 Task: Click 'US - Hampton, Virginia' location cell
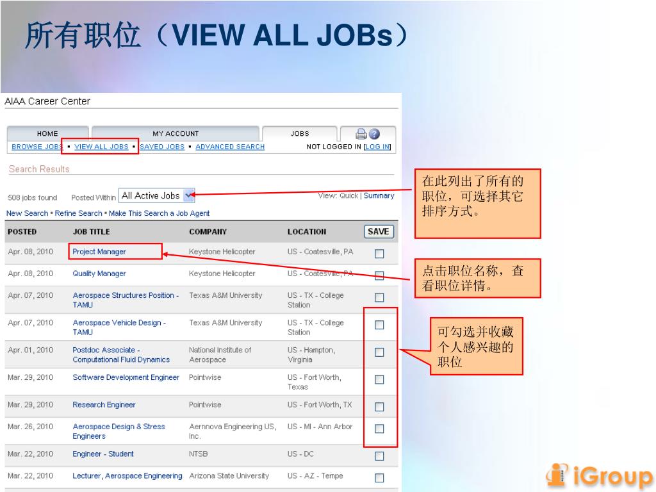pyautogui.click(x=311, y=355)
